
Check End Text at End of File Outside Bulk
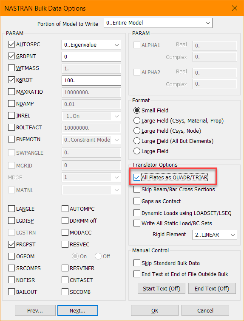[x=137, y=274]
